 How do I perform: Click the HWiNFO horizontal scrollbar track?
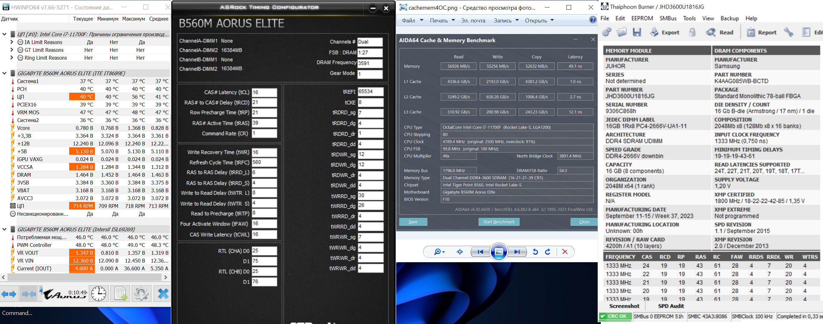click(84, 277)
